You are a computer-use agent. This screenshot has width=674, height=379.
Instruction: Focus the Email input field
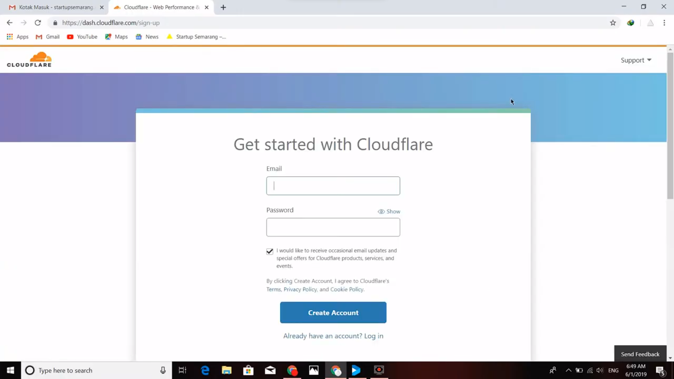tap(333, 186)
